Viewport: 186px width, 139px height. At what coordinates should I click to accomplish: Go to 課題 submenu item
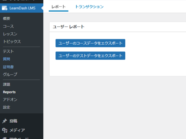6,84
